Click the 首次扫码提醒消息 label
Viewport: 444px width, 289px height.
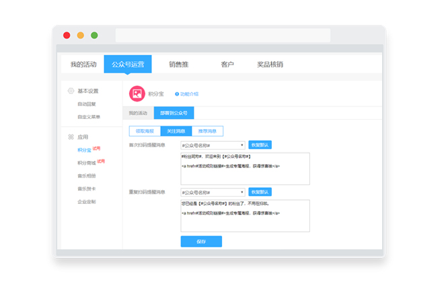tap(147, 145)
